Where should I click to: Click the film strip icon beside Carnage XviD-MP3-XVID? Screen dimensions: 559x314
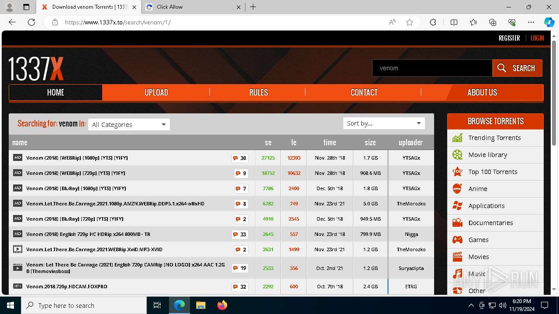pyautogui.click(x=17, y=249)
